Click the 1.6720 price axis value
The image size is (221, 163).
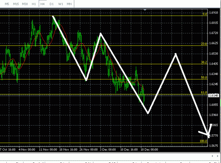[214, 33]
